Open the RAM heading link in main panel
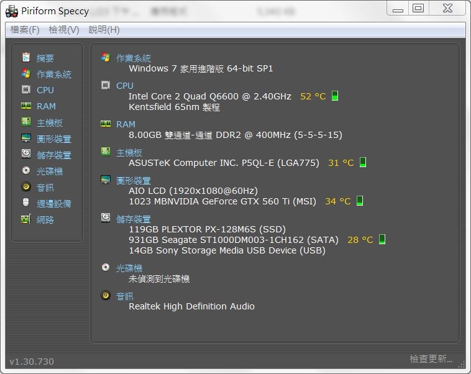Image resolution: width=471 pixels, height=374 pixels. point(126,124)
